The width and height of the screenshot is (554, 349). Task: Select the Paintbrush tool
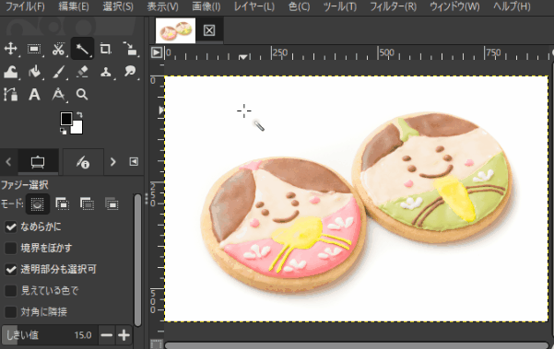58,72
